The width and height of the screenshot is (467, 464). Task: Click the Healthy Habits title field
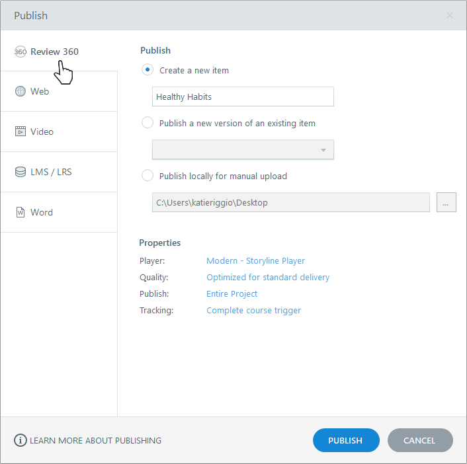[243, 97]
